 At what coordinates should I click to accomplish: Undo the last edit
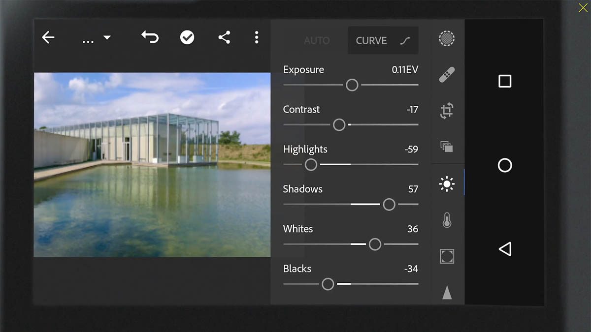point(150,37)
